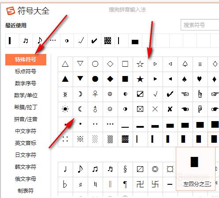
Task: Insert the solid square symbol
Action: (125, 79)
